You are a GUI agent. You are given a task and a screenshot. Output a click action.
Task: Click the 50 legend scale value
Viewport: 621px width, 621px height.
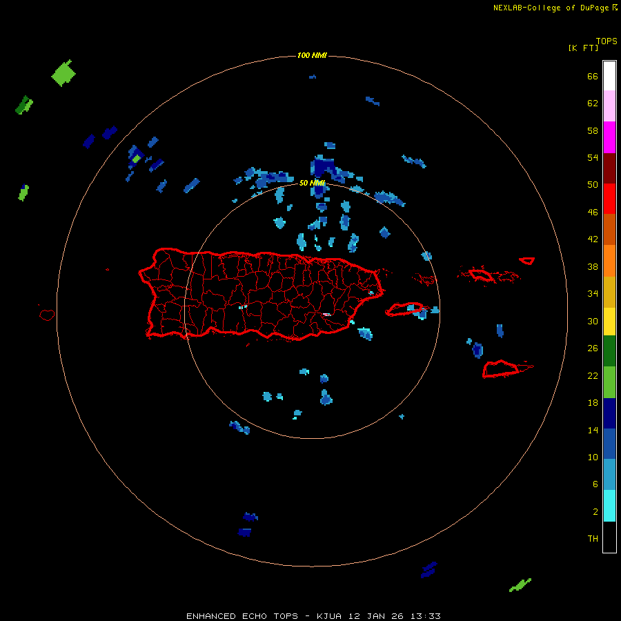593,184
